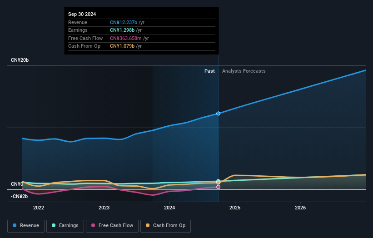Click the CN¥363.658m free cash flow value

click(x=125, y=38)
